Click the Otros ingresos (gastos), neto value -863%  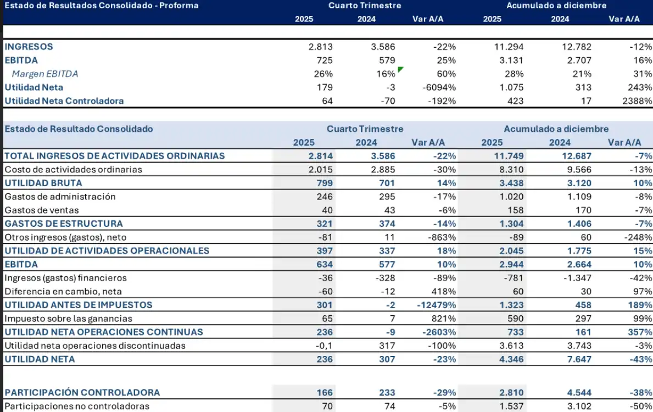441,237
